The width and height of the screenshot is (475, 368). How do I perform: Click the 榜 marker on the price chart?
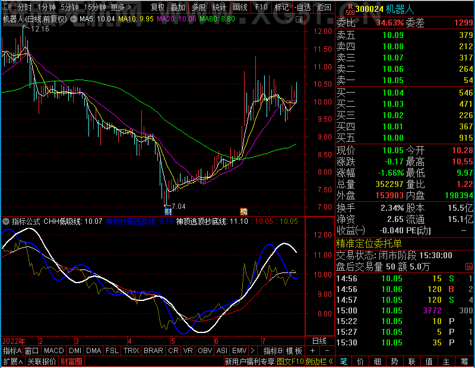click(x=243, y=211)
